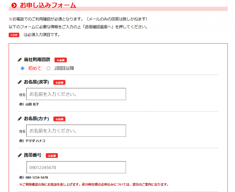Click the example text 山田 花子
This screenshot has width=235, height=192.
coord(32,104)
